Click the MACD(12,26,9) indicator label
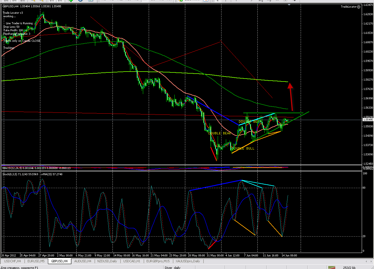Viewport: 374px width, 269px height. [37, 168]
